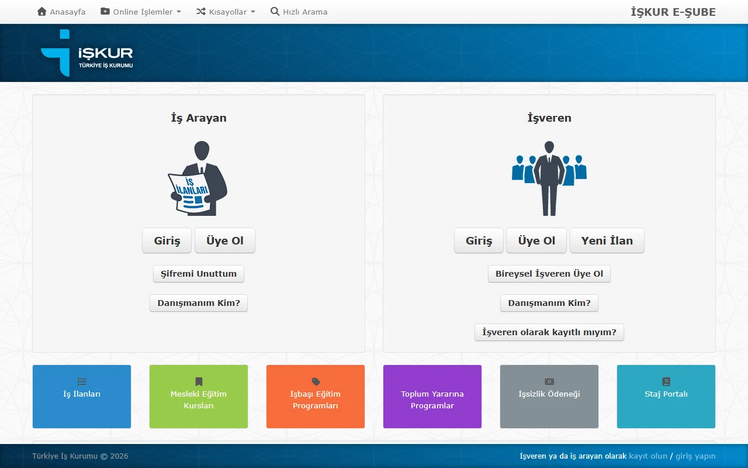
Task: Follow the kayıt olun link in footer
Action: pyautogui.click(x=648, y=456)
